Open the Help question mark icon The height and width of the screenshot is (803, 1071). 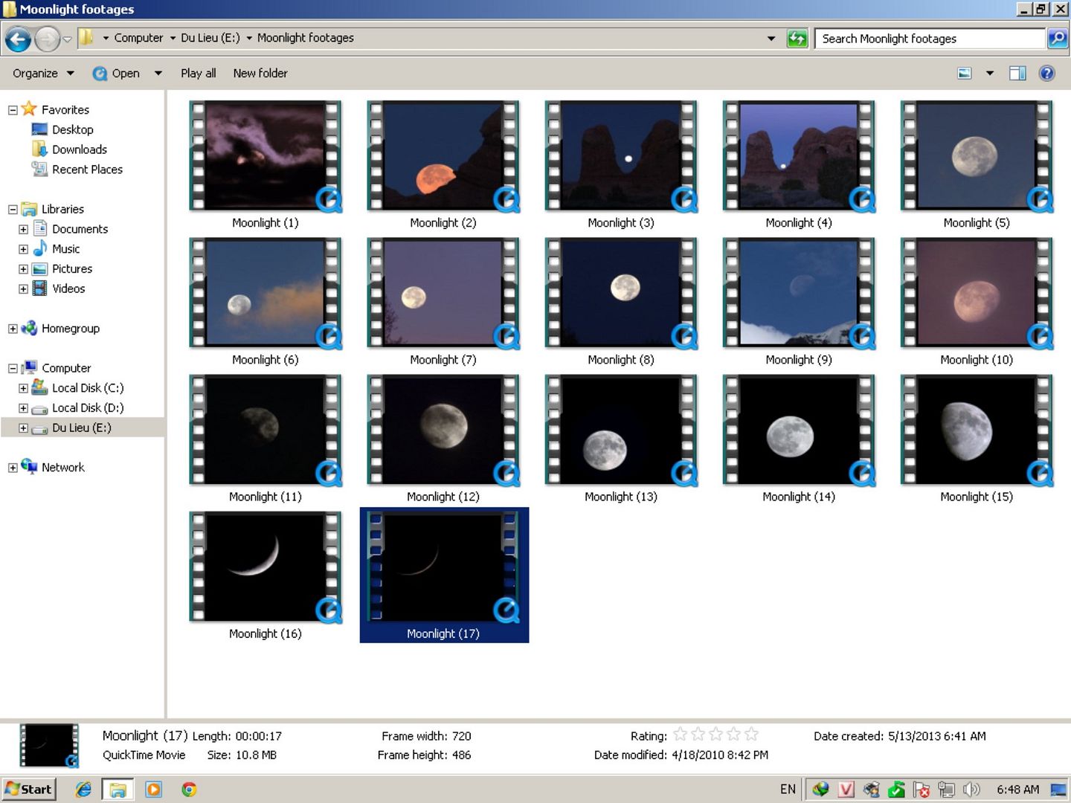point(1046,73)
